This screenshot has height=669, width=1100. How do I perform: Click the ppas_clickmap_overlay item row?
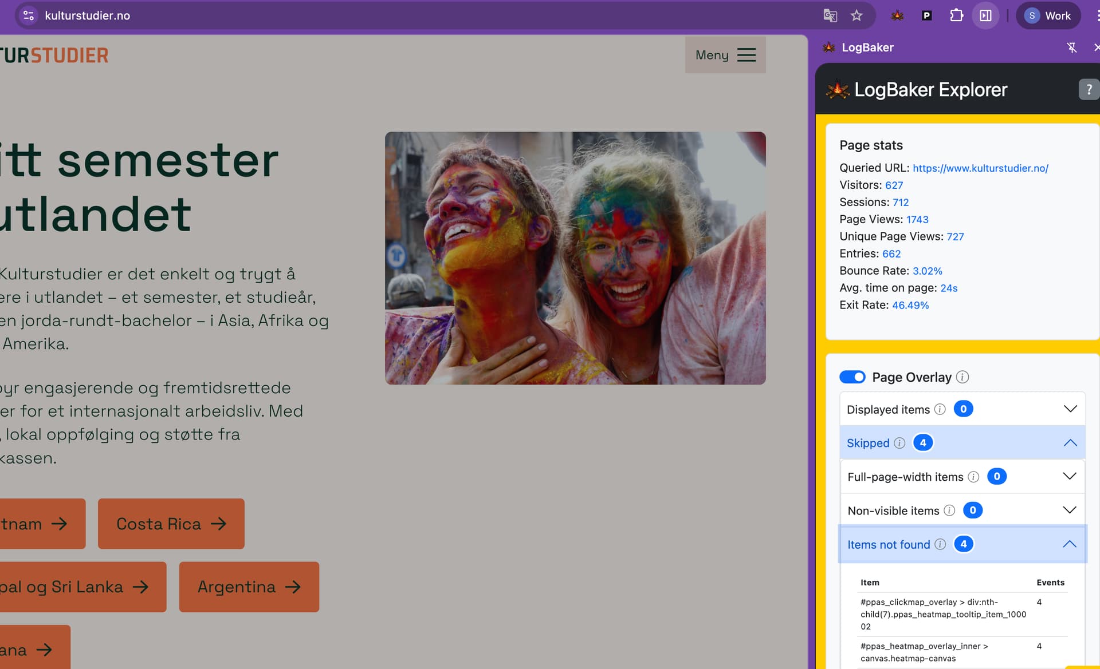coord(964,614)
